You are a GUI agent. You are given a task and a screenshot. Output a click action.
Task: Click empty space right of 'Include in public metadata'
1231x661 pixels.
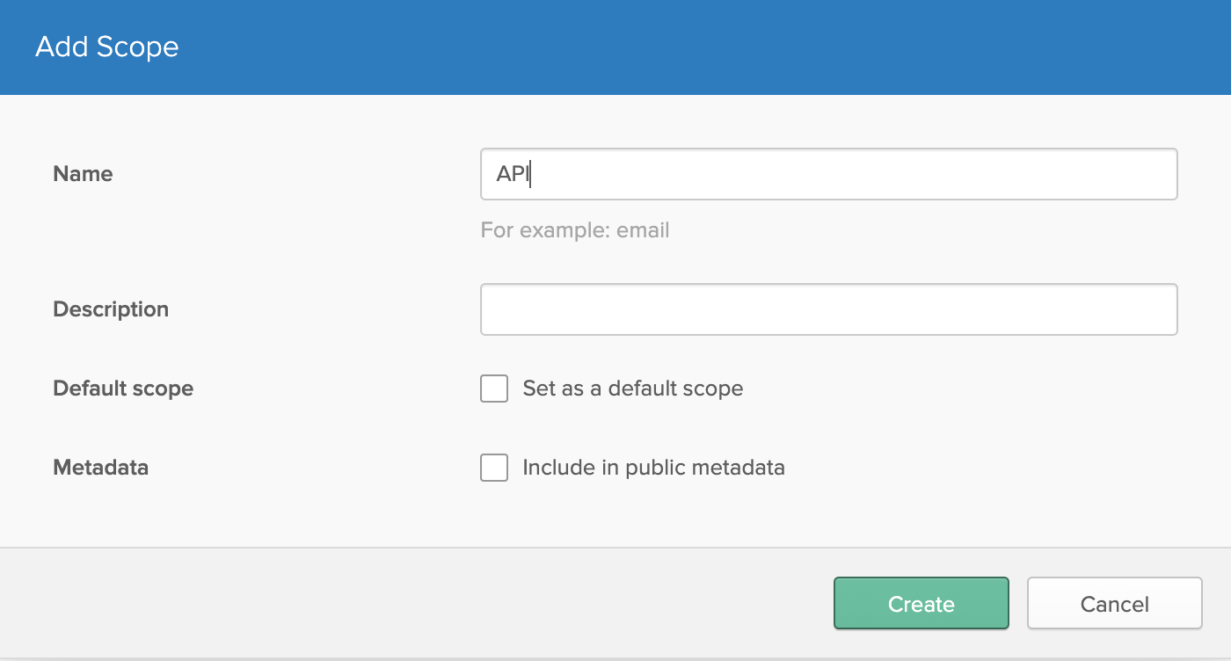pos(967,468)
